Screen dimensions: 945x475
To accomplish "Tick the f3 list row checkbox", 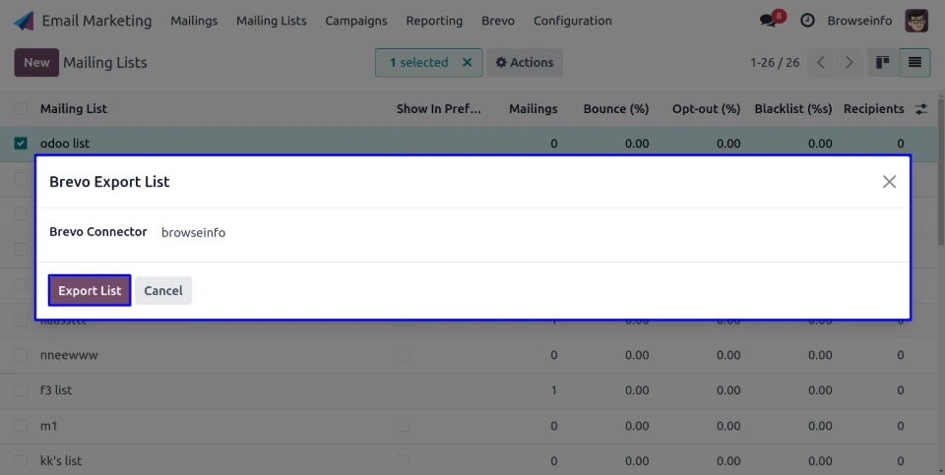I will [x=21, y=390].
